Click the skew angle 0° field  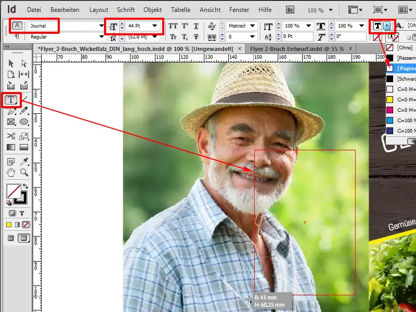(350, 36)
